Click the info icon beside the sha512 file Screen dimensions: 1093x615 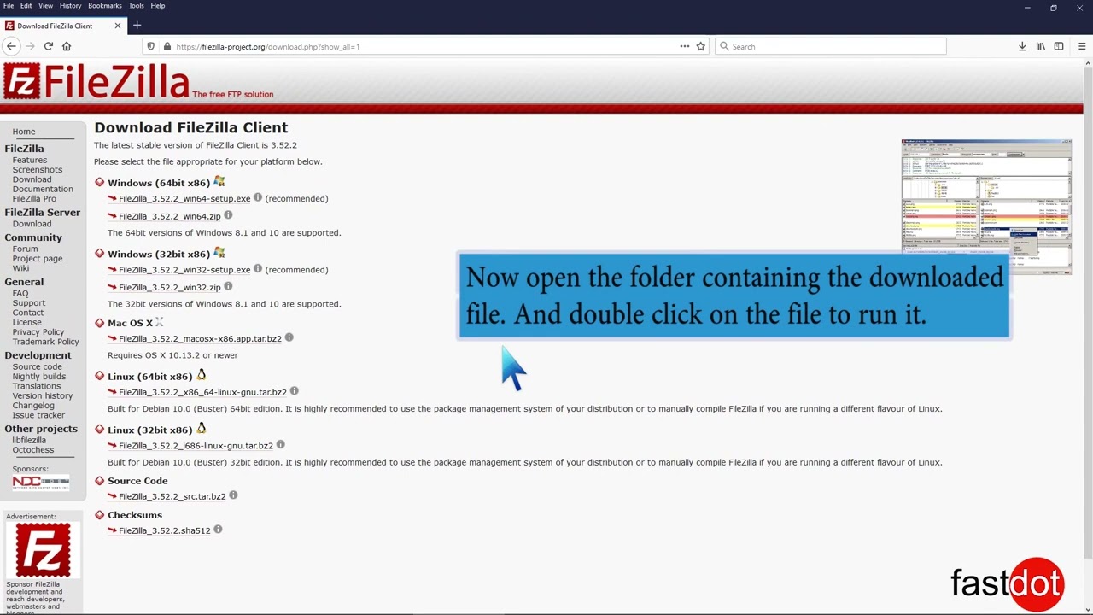click(x=218, y=530)
